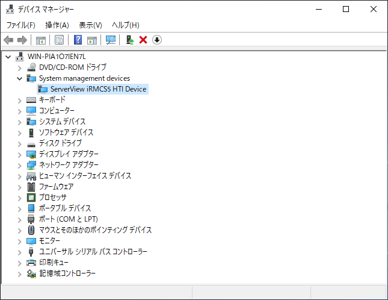Expand the ネットワーク アダプター category
This screenshot has width=388, height=300.
click(19, 166)
